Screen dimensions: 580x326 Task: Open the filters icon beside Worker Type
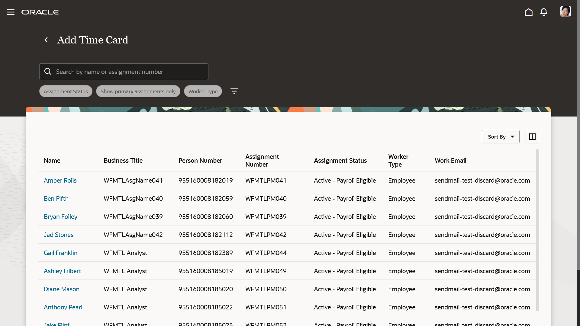[234, 91]
